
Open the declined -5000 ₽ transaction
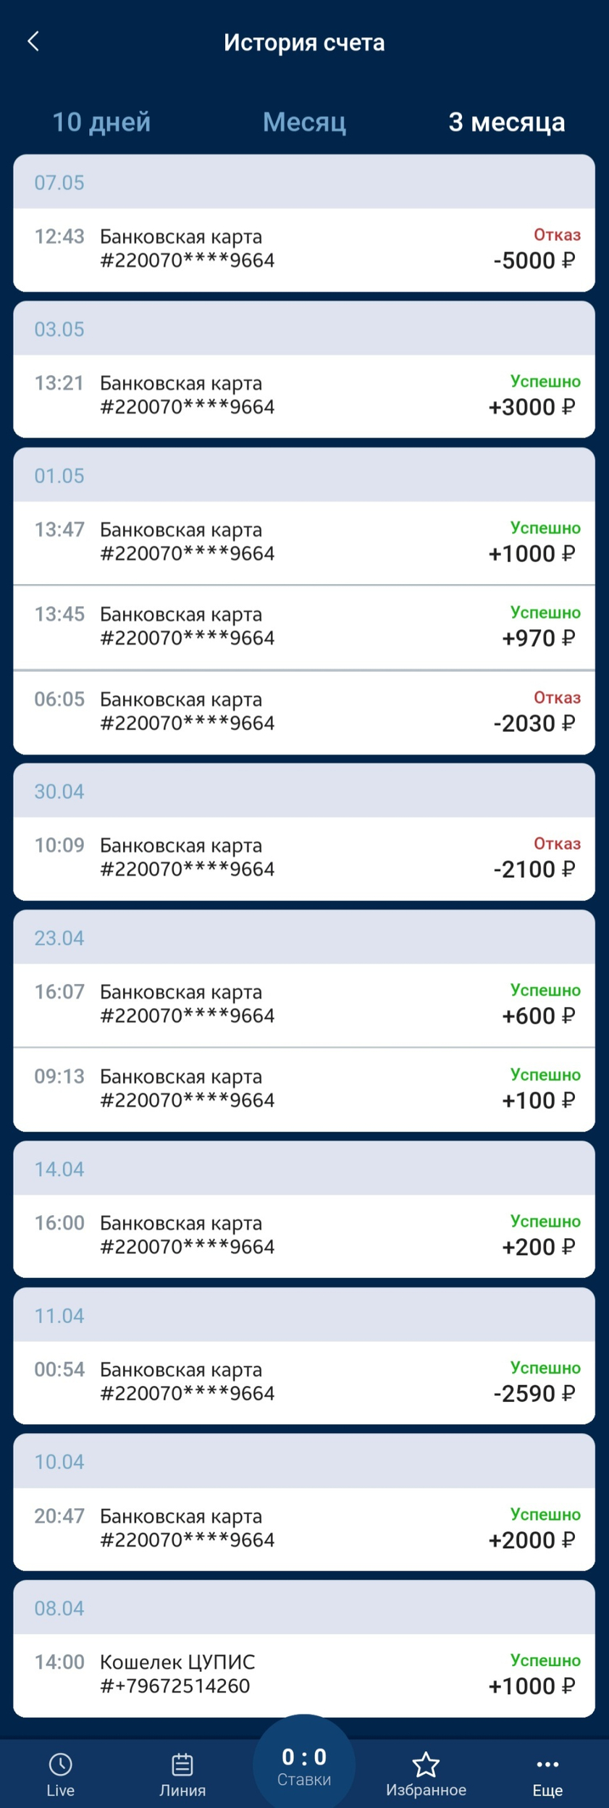click(304, 250)
